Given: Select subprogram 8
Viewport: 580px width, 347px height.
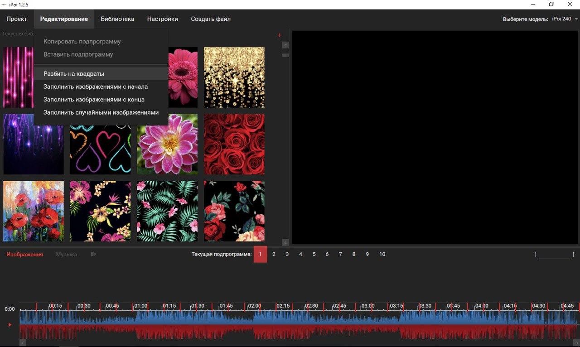Looking at the screenshot, I should [x=354, y=254].
